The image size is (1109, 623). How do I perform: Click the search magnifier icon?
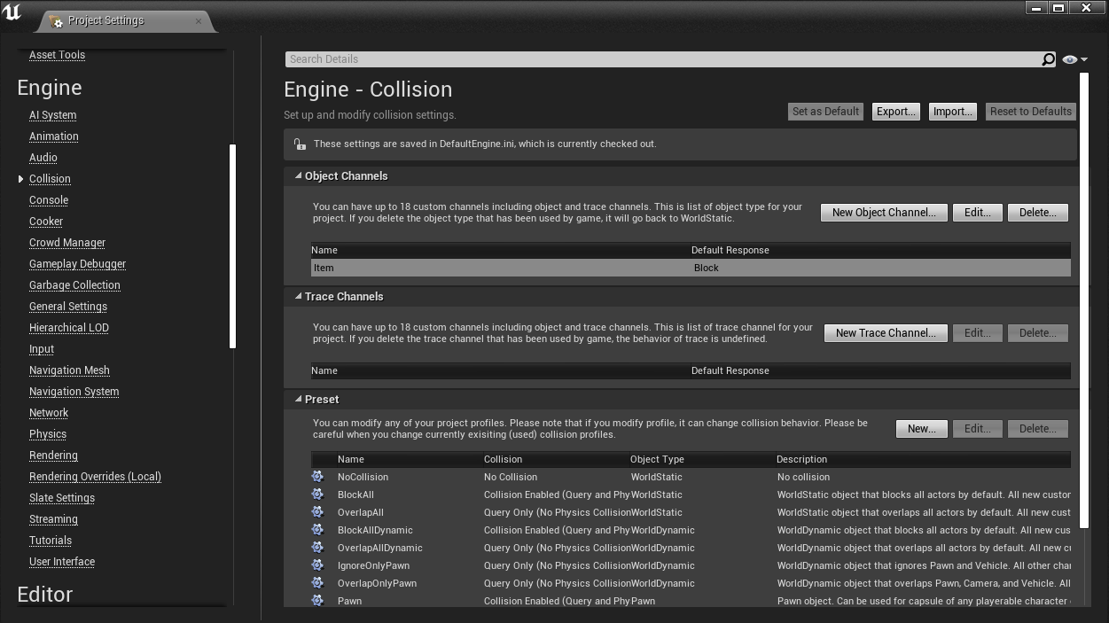pyautogui.click(x=1048, y=59)
